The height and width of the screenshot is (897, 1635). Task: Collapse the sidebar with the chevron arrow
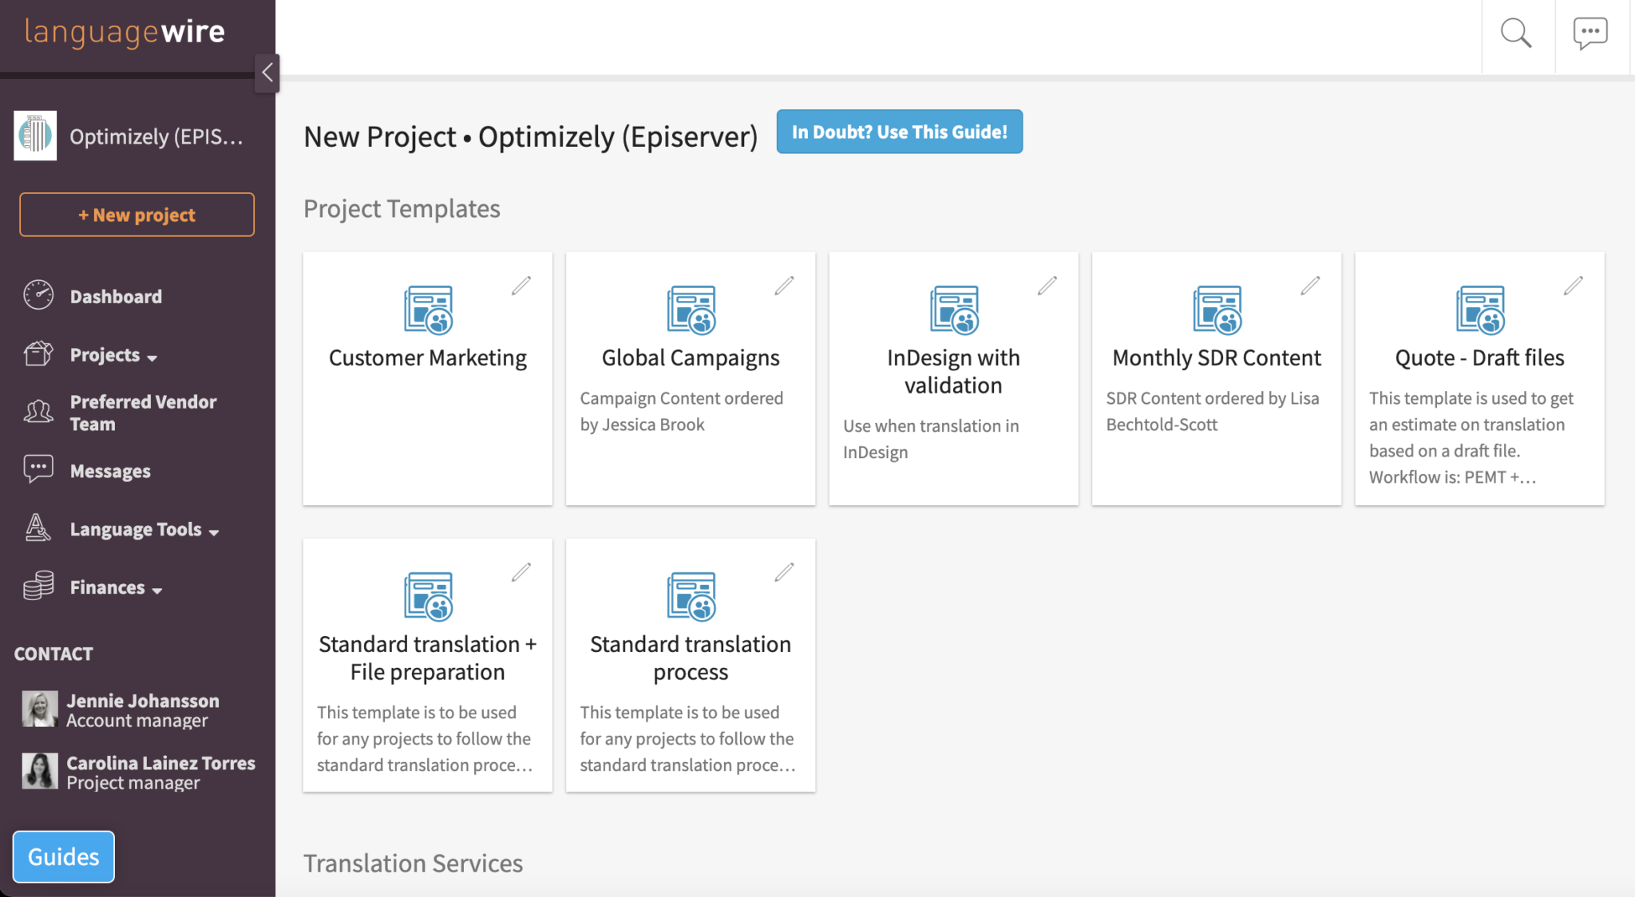point(267,73)
